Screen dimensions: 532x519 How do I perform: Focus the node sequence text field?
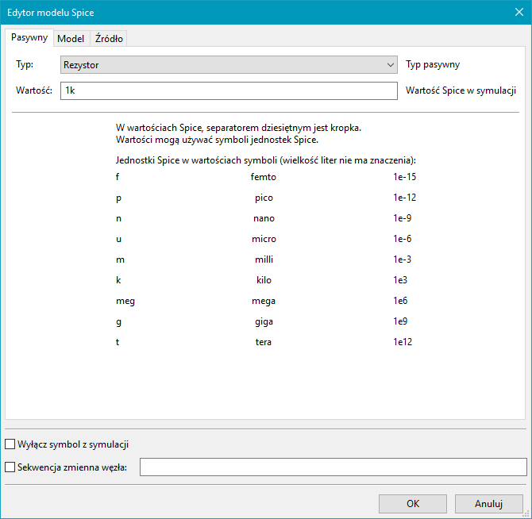[x=333, y=467]
